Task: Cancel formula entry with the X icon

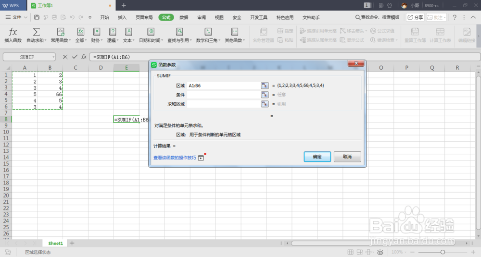Action: [x=65, y=57]
